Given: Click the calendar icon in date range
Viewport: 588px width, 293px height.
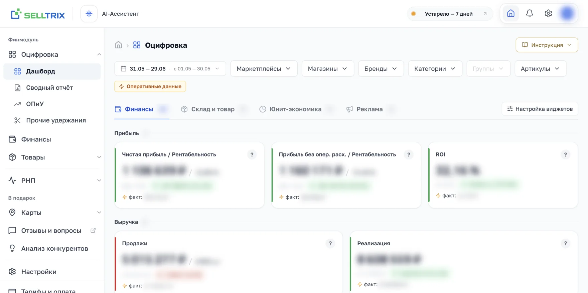Looking at the screenshot, I should click(123, 68).
